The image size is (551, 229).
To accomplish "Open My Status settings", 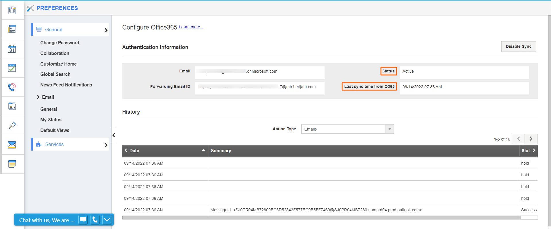I will (x=51, y=120).
